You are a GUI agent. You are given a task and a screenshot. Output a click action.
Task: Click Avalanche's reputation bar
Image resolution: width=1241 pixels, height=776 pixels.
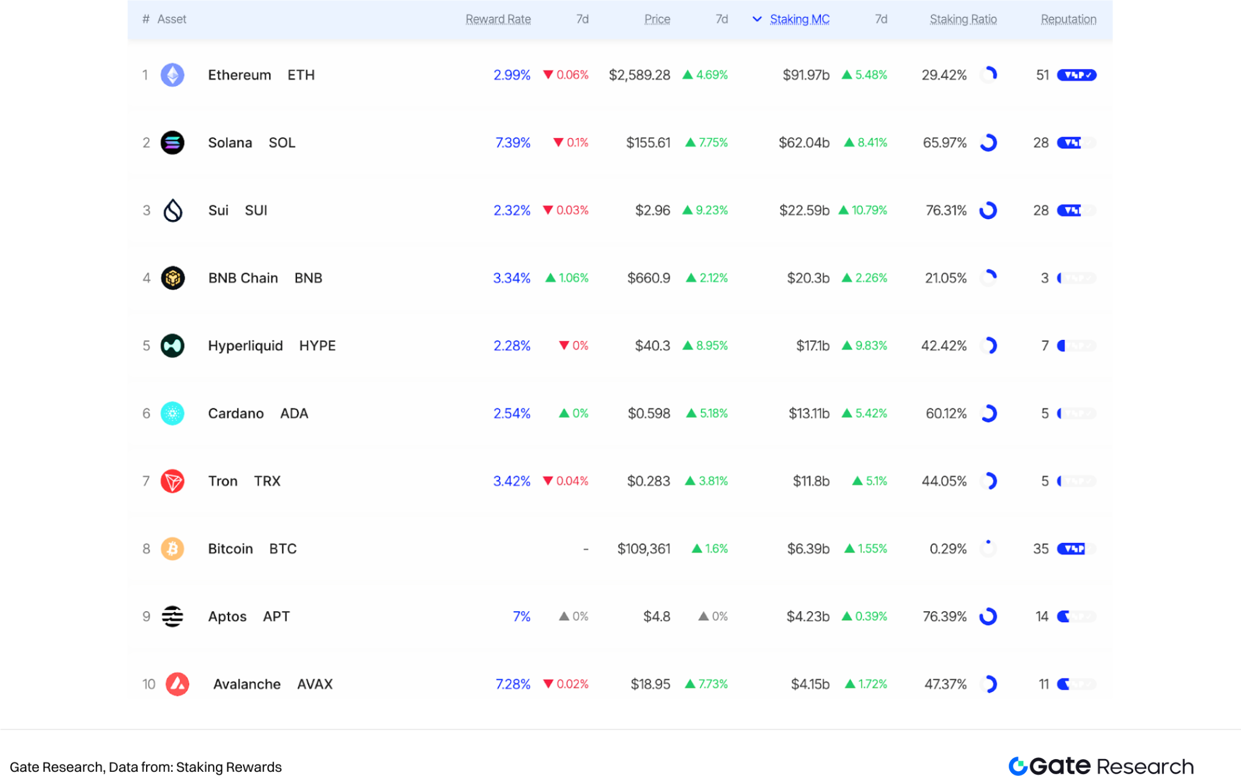click(1077, 685)
